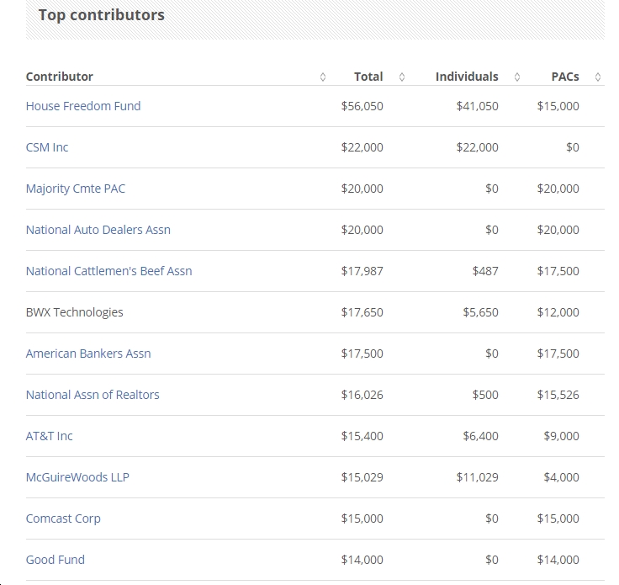This screenshot has width=619, height=585.
Task: Select the $500 individuals value
Action: click(485, 395)
